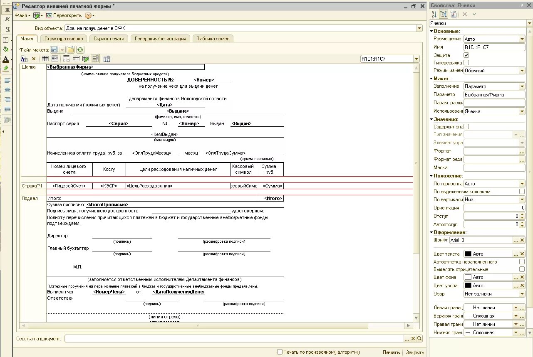Refresh layout with green arrows icon
Viewport: 533px width, 357px height.
[x=80, y=49]
